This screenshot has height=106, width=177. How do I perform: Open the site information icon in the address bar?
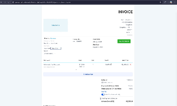pyautogui.click(x=13, y=2)
